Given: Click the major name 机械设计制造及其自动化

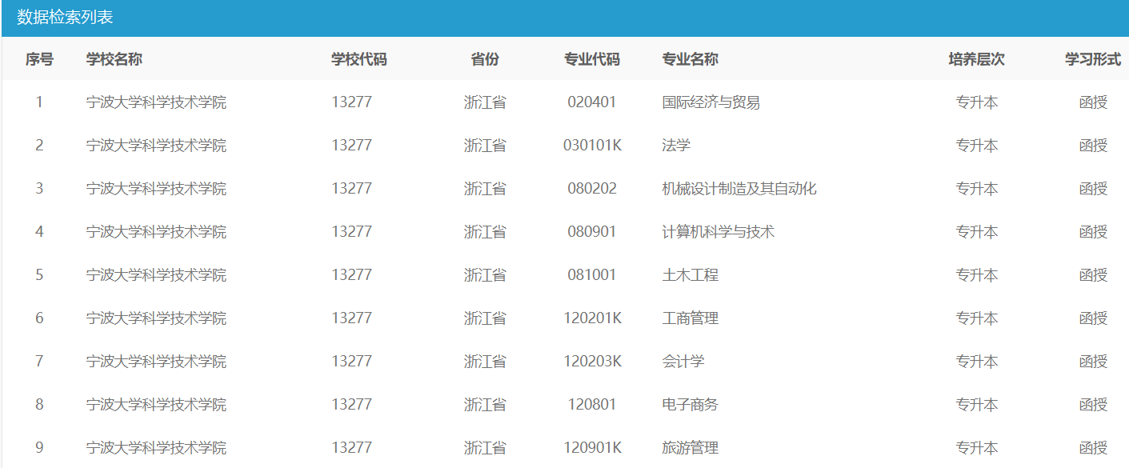Looking at the screenshot, I should (x=739, y=189).
